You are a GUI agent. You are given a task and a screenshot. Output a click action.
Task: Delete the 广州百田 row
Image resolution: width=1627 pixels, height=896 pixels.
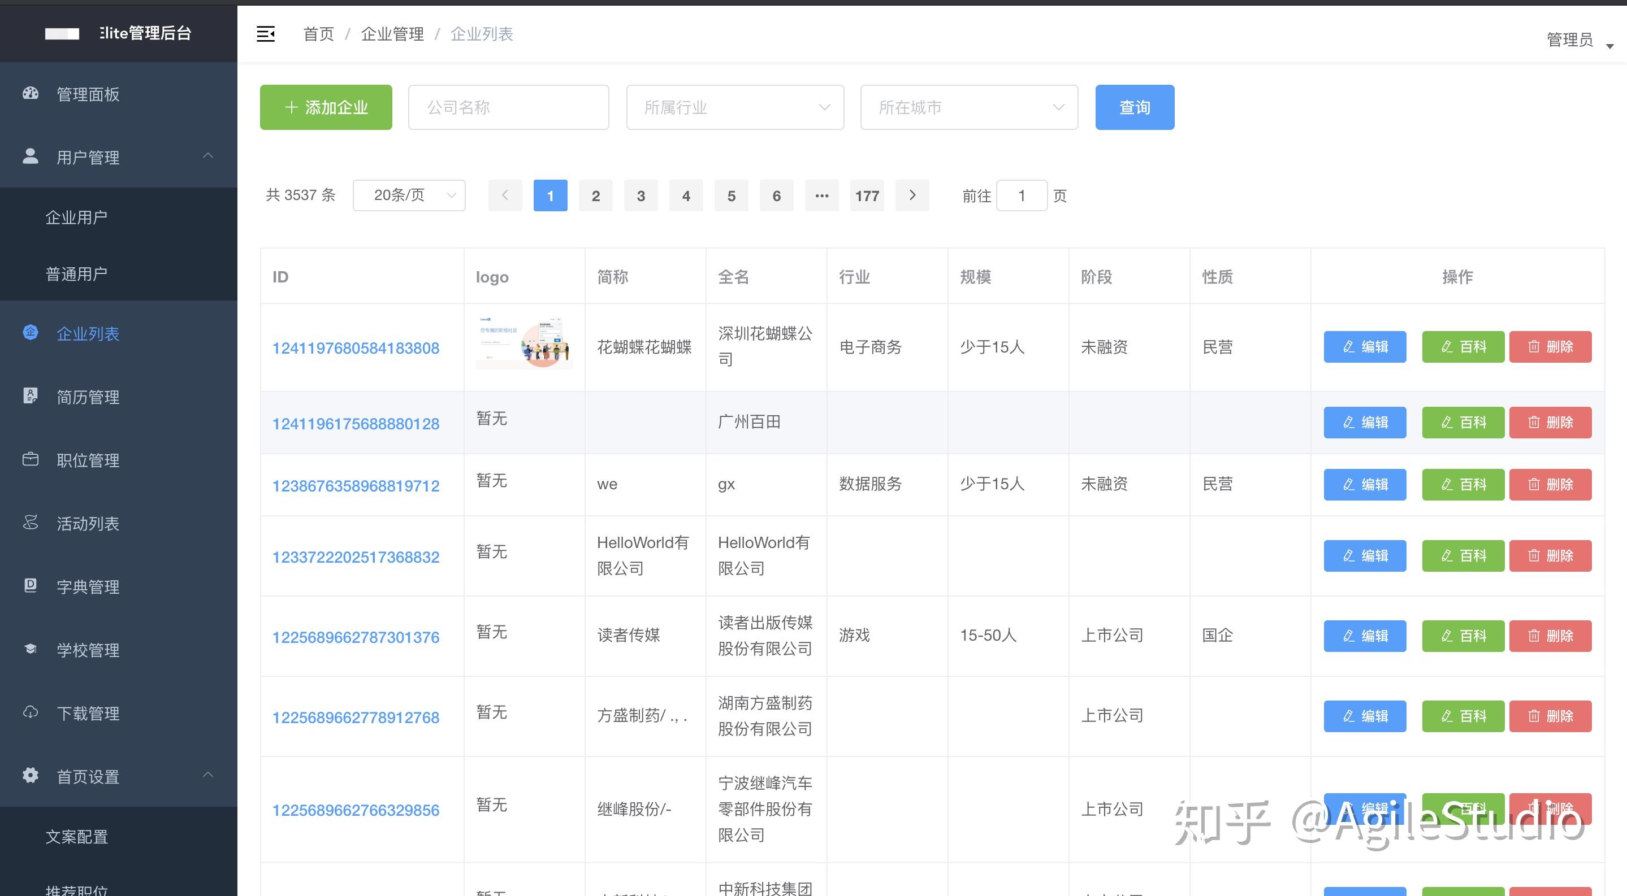point(1550,422)
